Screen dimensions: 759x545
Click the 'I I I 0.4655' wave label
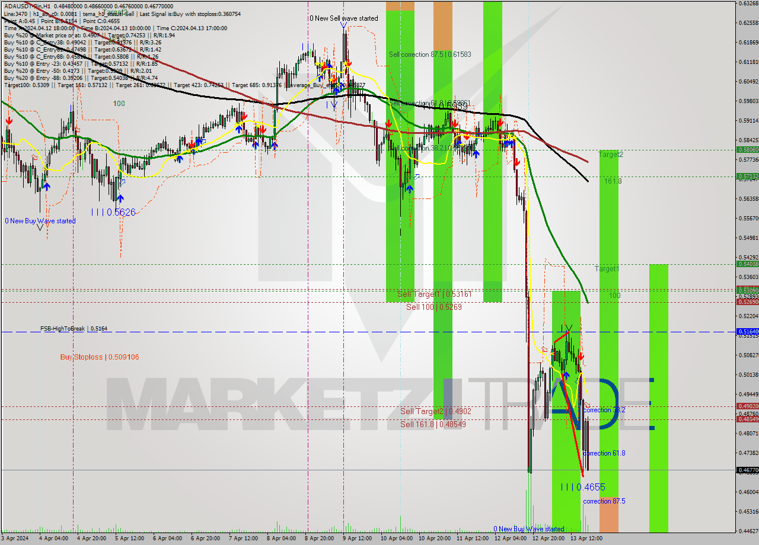point(583,487)
